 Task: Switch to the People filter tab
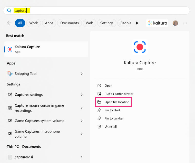tap(124, 23)
